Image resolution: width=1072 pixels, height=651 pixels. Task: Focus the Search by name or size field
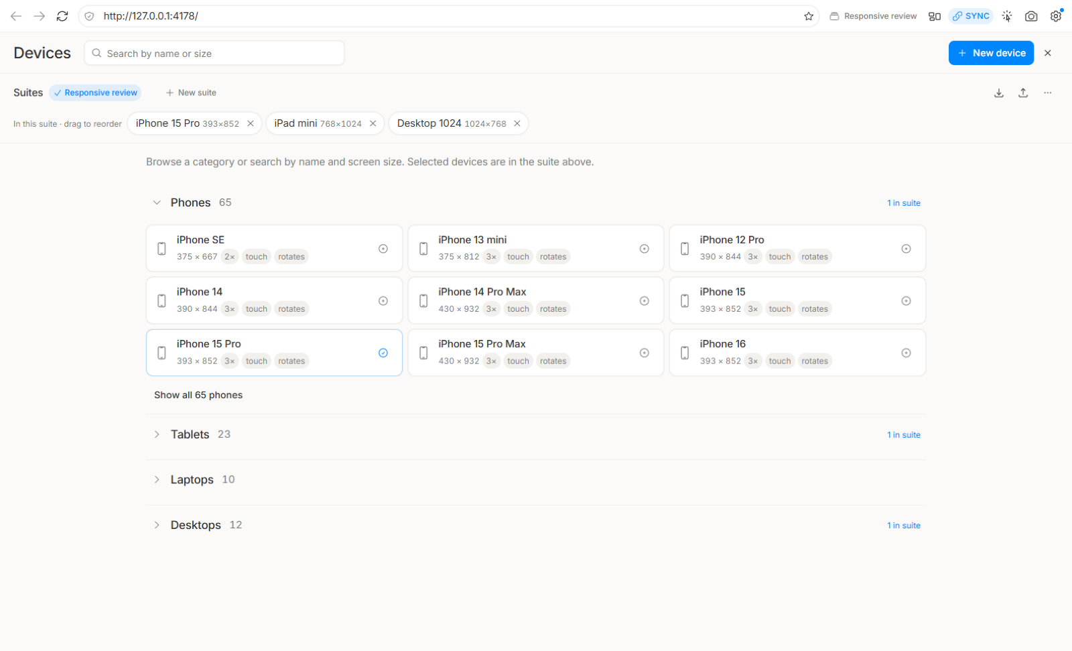pyautogui.click(x=214, y=53)
